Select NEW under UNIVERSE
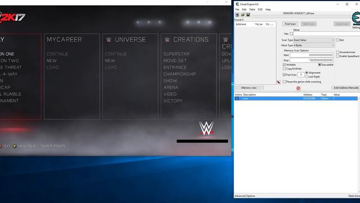Image resolution: width=360 pixels, height=203 pixels. click(x=110, y=61)
